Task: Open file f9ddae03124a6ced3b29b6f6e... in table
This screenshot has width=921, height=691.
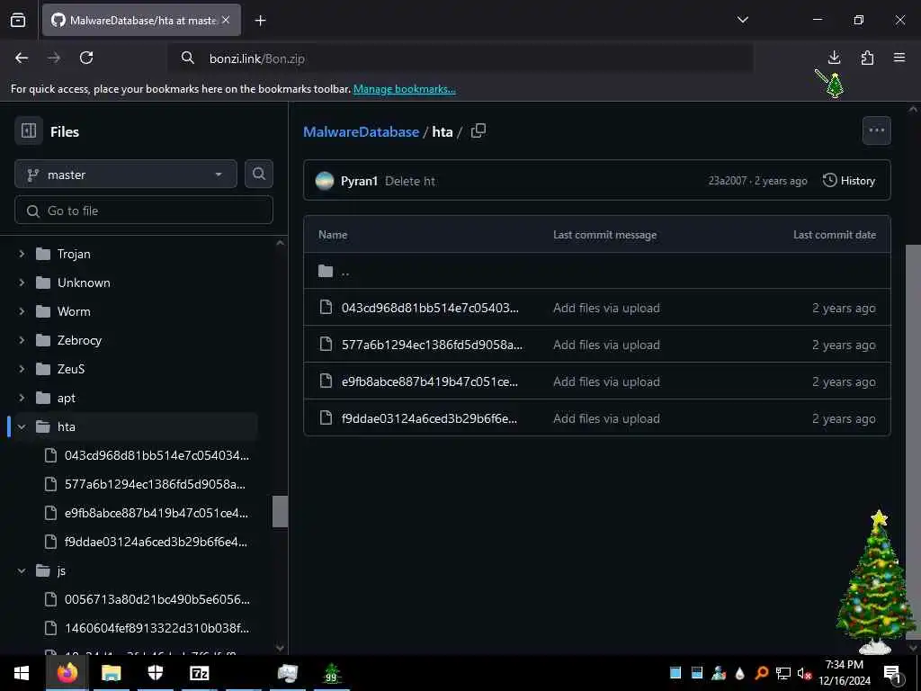Action: [x=429, y=419]
